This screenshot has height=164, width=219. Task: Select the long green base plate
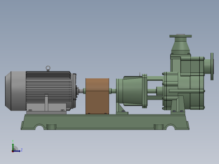pos(105,122)
